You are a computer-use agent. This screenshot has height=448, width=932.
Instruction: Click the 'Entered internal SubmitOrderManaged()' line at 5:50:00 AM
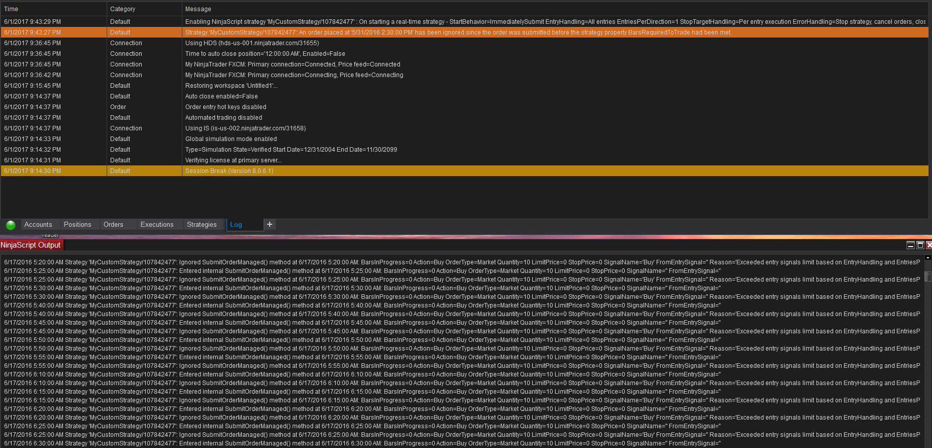coord(362,340)
